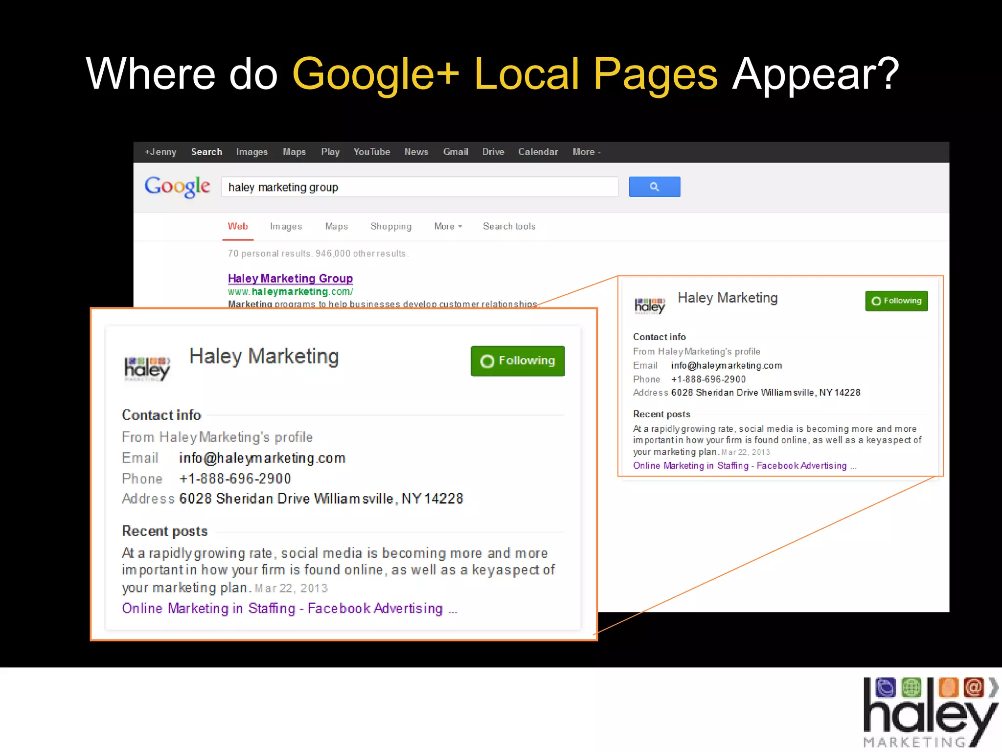The height and width of the screenshot is (752, 1002).
Task: Click the Haley Marketing title in enlarged card
Action: [x=264, y=356]
